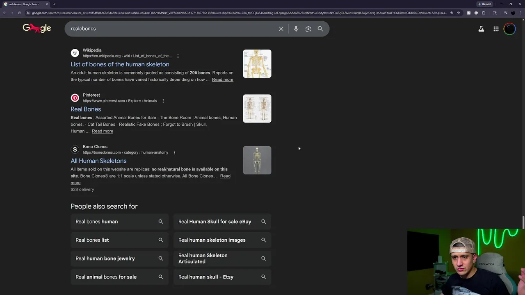Screen dimensions: 525x295
Task: Submit search with the magnifier icon in search box
Action: point(320,29)
